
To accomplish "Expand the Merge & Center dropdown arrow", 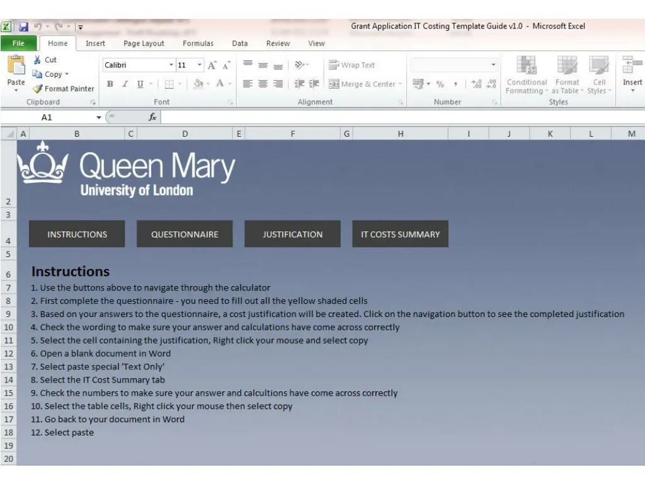I will click(400, 84).
